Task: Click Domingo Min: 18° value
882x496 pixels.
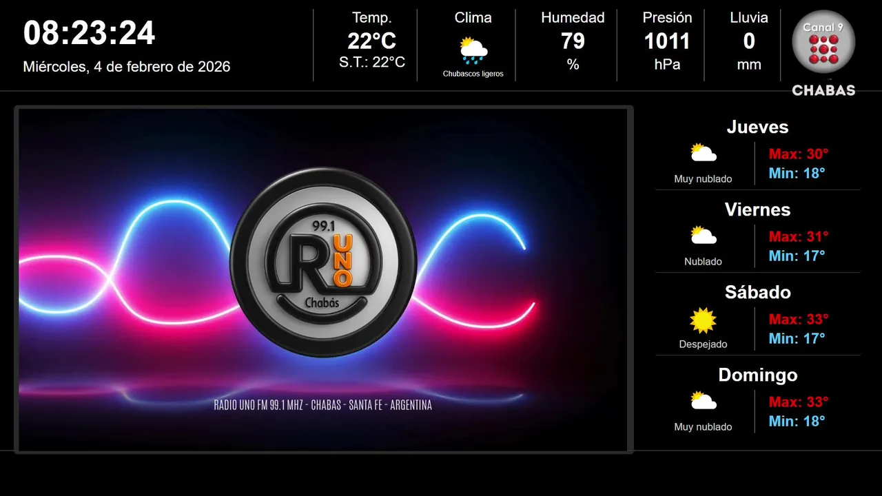Action: (x=797, y=421)
